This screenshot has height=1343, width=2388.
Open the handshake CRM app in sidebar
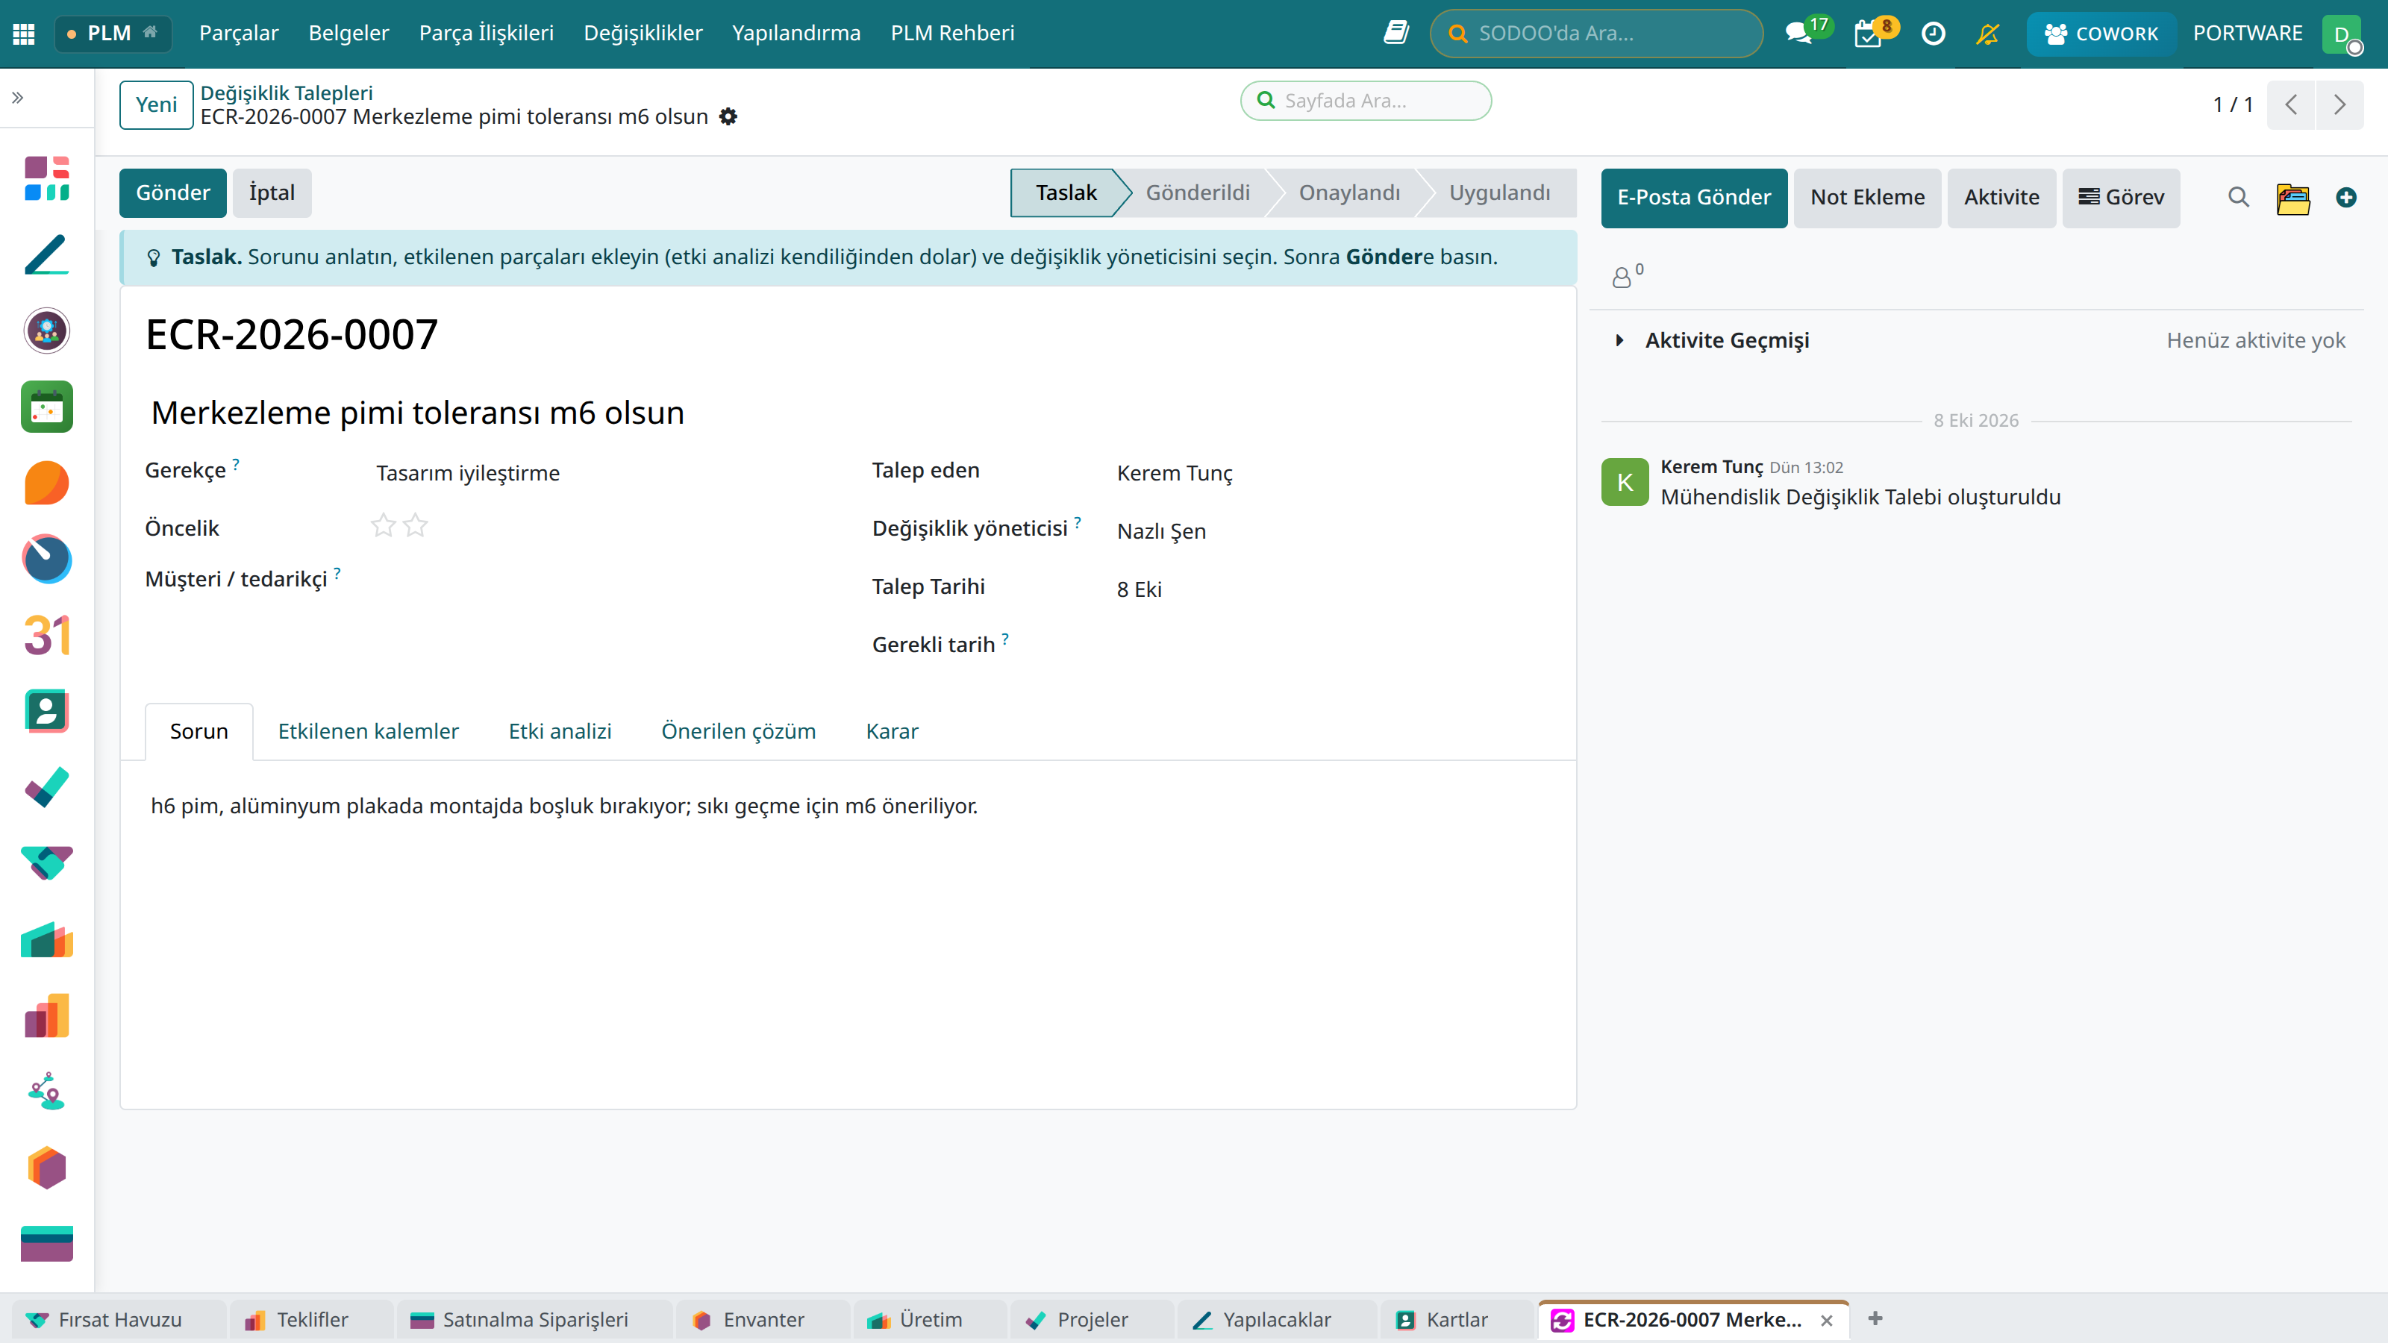46,863
